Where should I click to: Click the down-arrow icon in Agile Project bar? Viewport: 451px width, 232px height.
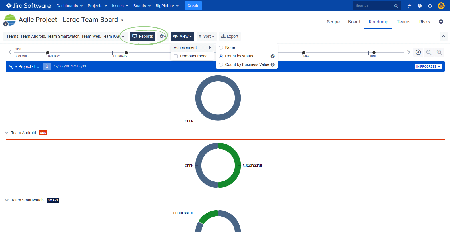pyautogui.click(x=47, y=66)
